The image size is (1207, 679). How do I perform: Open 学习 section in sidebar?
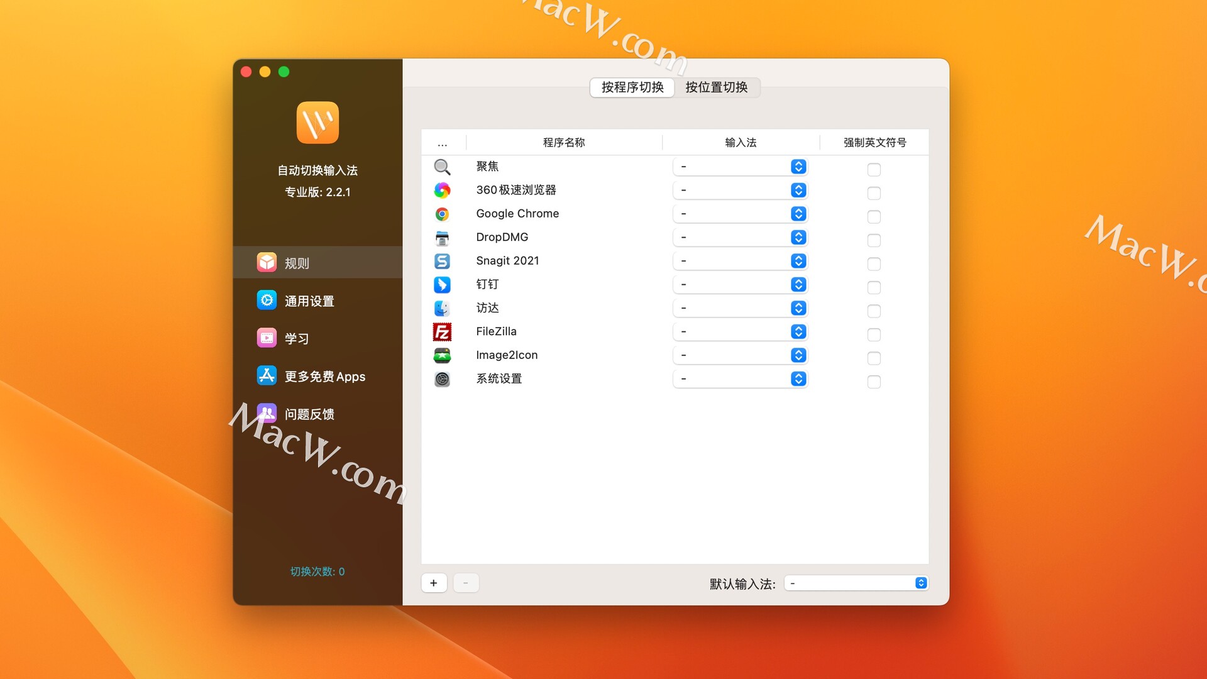tap(317, 338)
